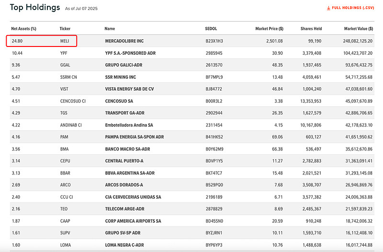Image resolution: width=383 pixels, height=252 pixels.
Task: Click the Shares Held column header
Action: tap(311, 29)
